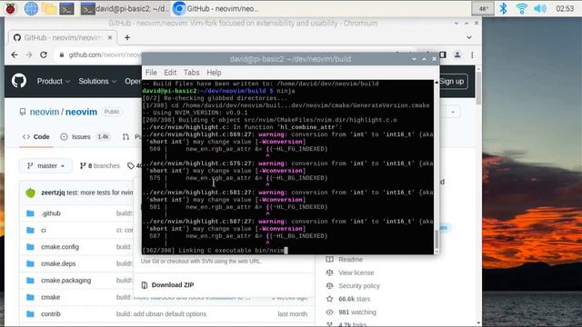The width and height of the screenshot is (582, 327).
Task: Select the GitHub neovim browser tab
Action: click(x=63, y=37)
